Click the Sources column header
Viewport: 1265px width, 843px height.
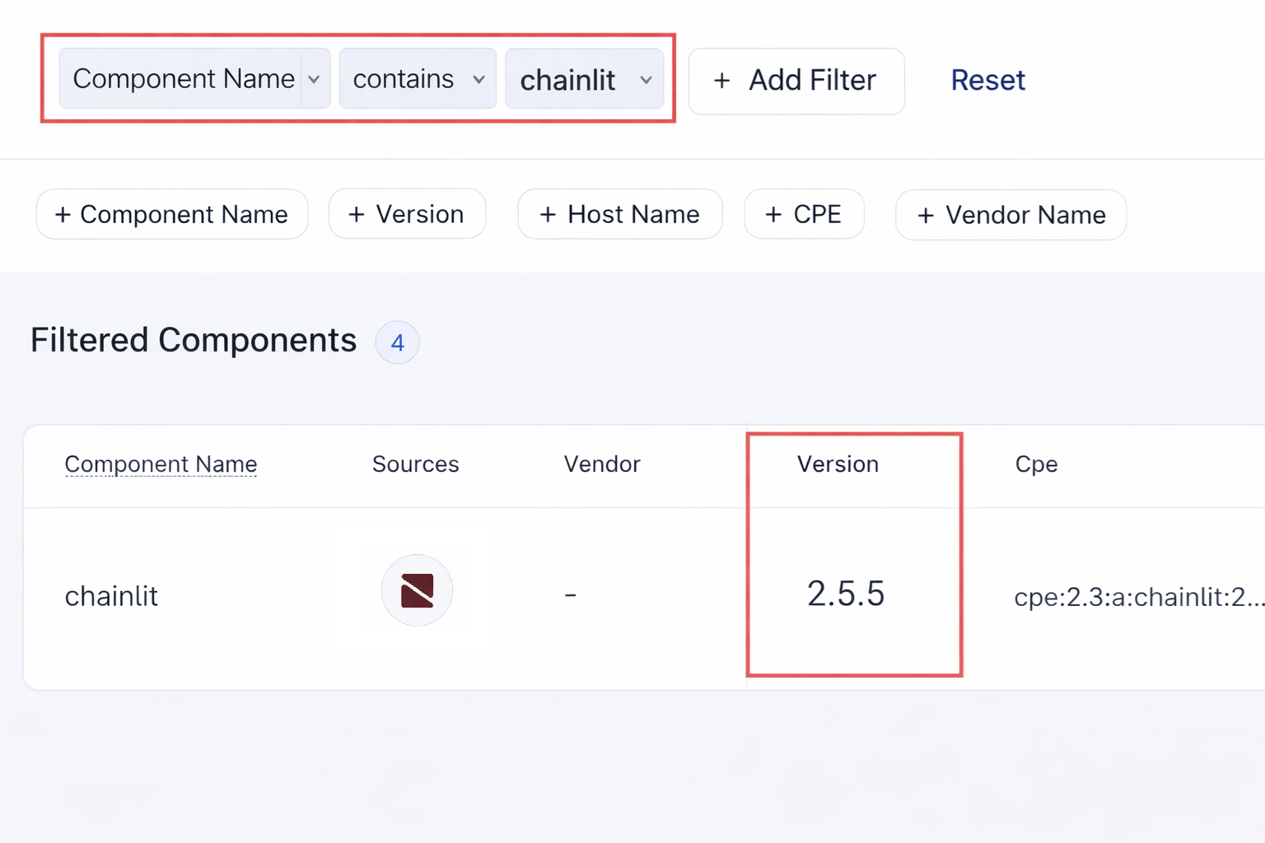pyautogui.click(x=416, y=464)
